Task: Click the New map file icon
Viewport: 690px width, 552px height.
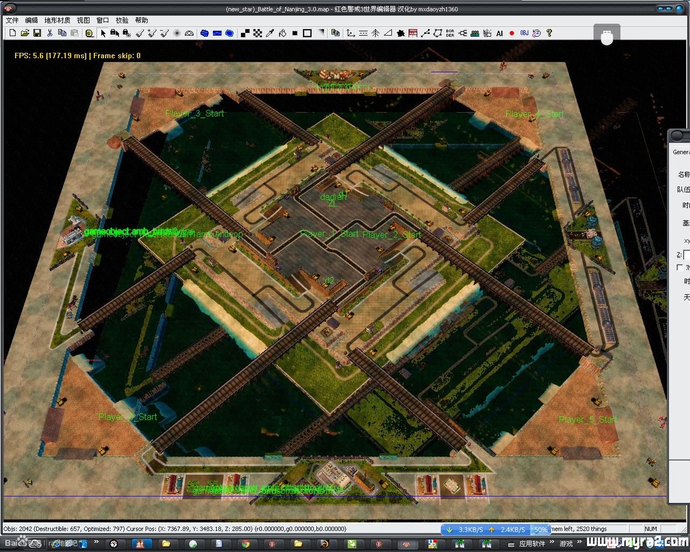Action: (12, 33)
